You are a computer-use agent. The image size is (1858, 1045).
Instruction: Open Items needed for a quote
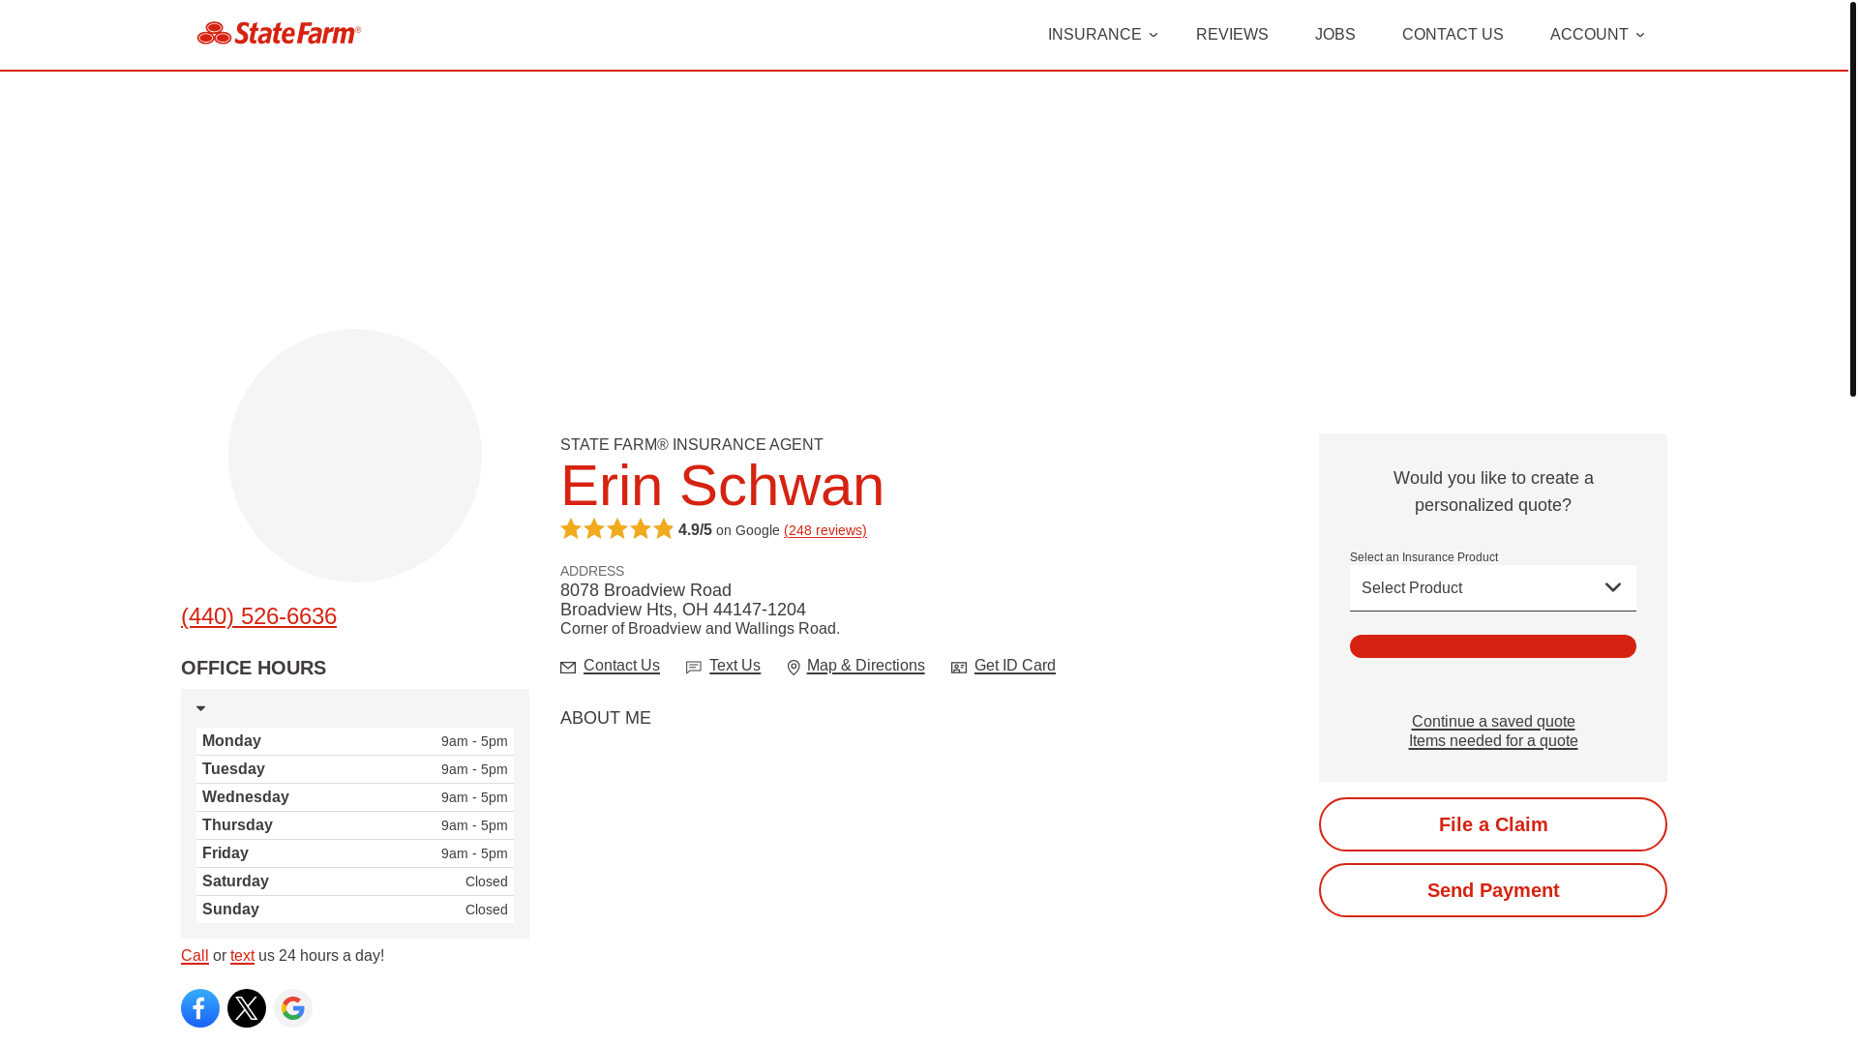1493,741
